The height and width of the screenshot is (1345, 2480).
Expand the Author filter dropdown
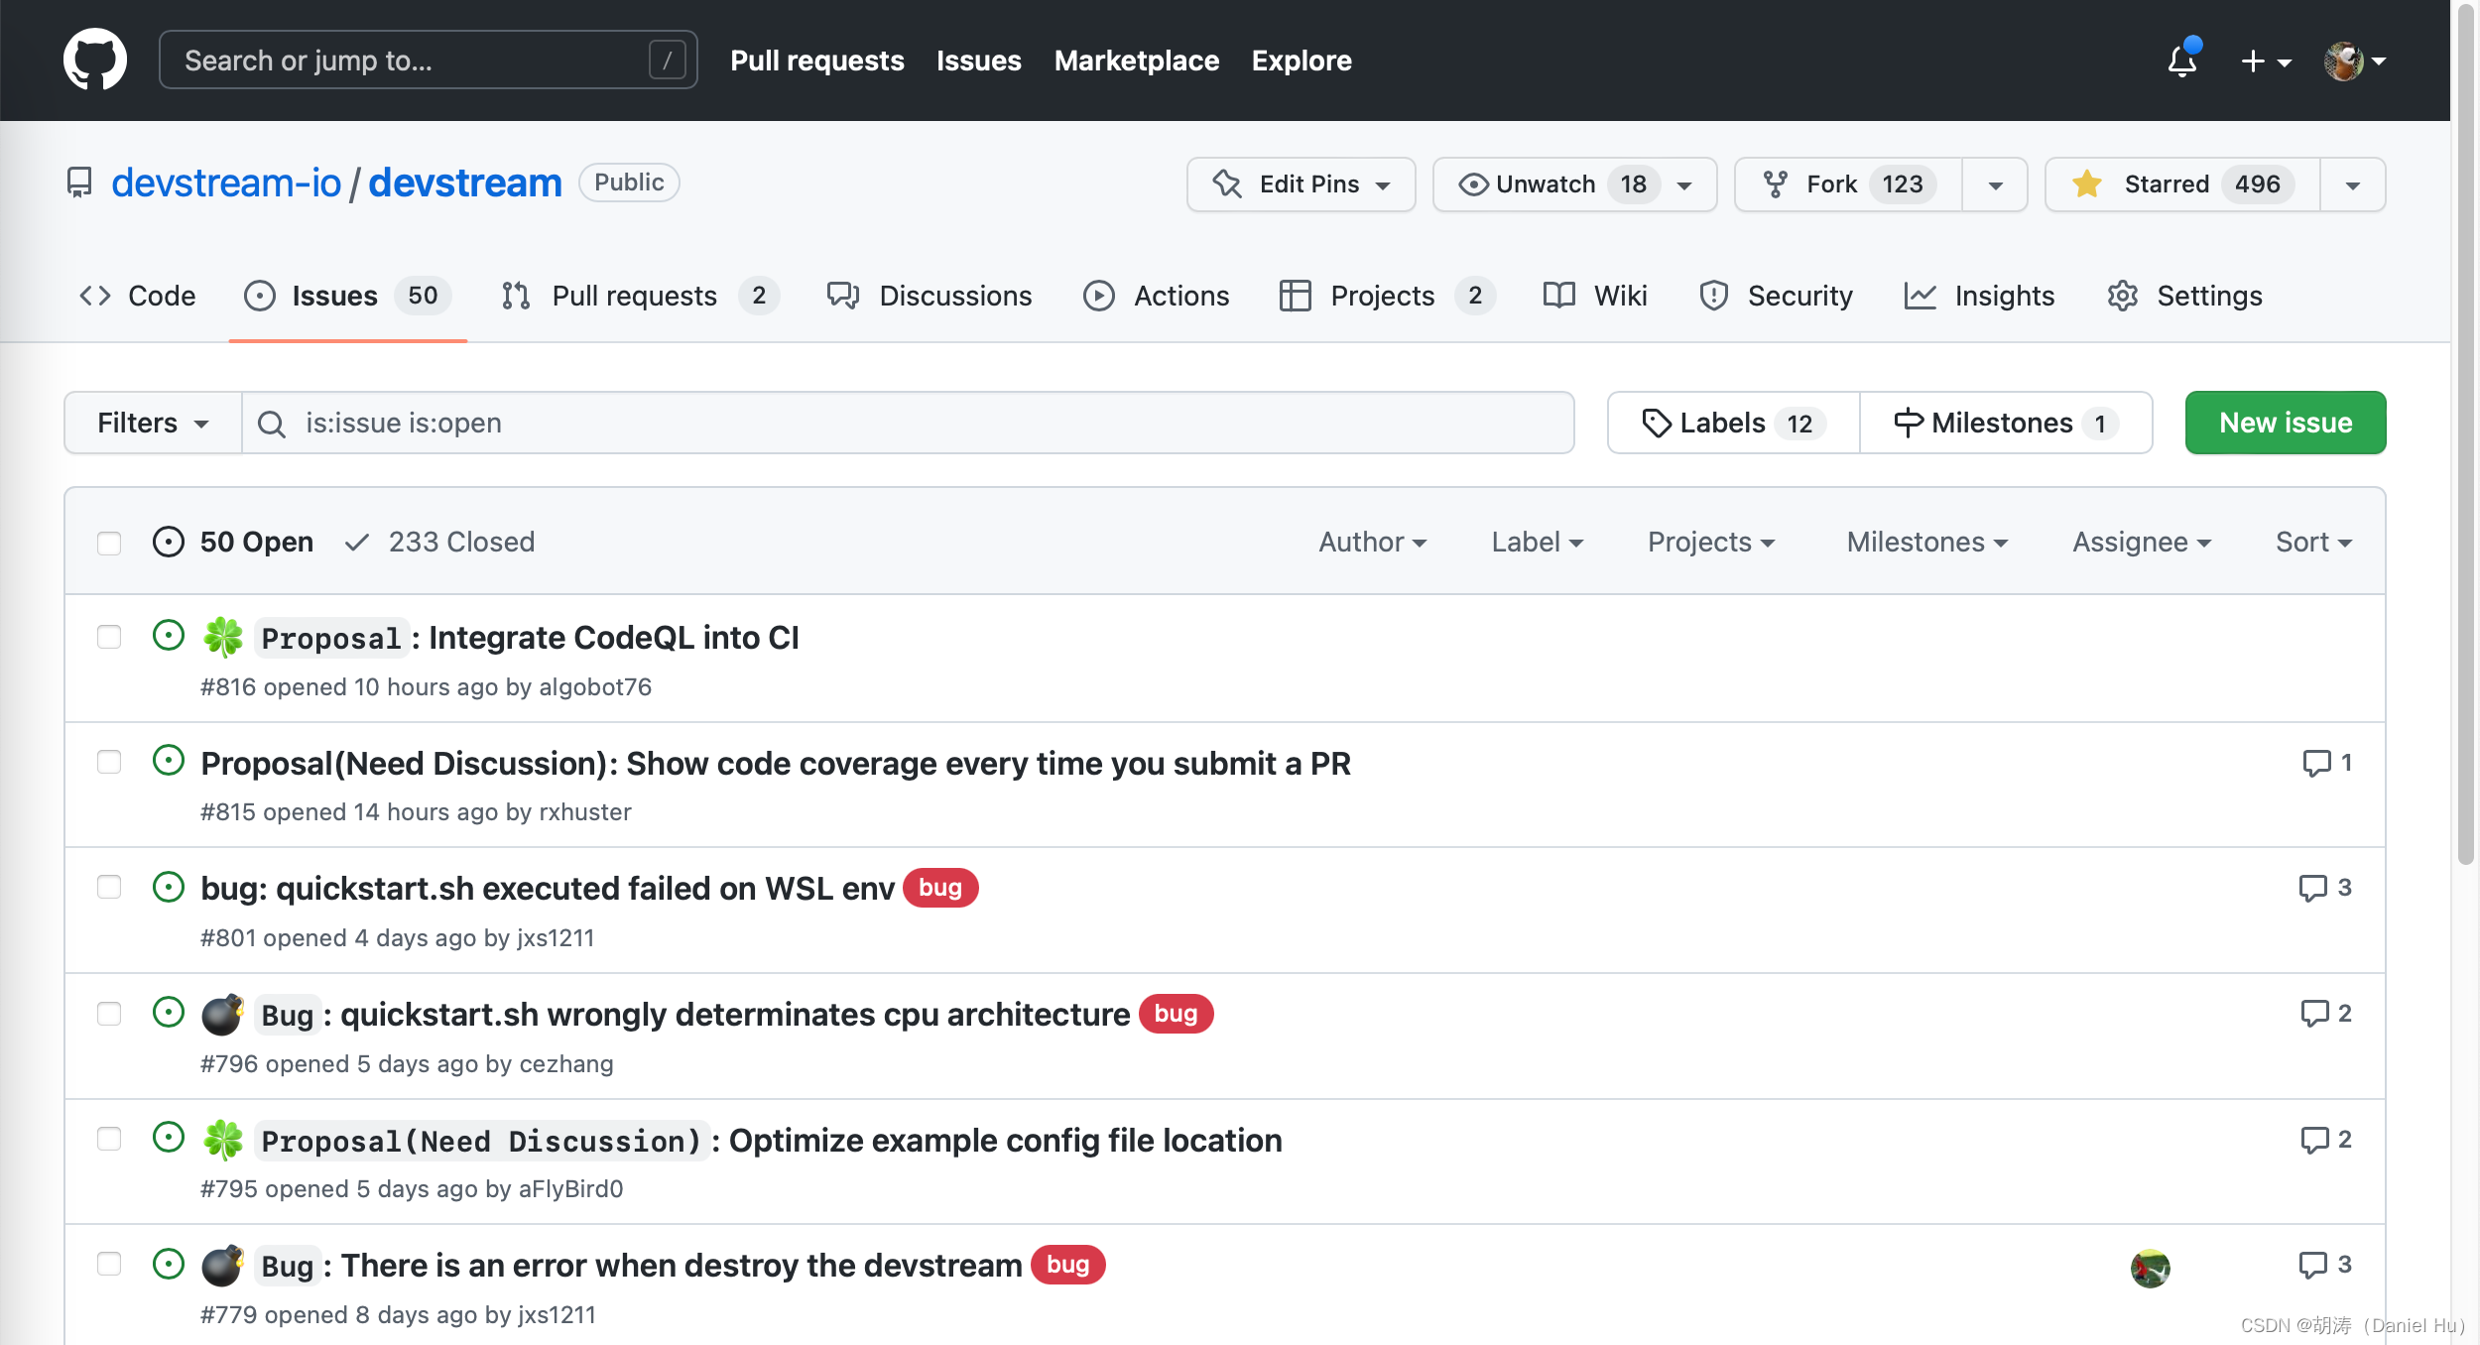click(1368, 540)
